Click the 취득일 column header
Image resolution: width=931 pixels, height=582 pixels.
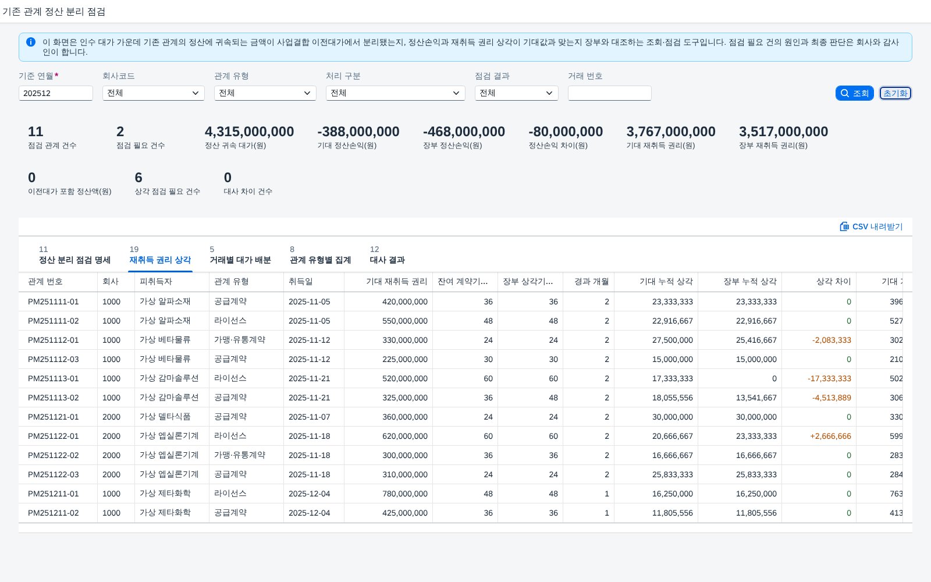coord(314,282)
